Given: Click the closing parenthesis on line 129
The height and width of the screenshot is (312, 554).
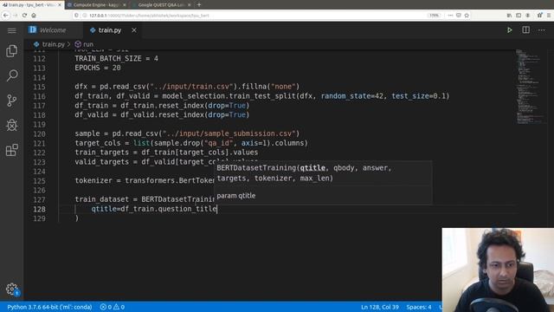Looking at the screenshot, I should coord(77,218).
